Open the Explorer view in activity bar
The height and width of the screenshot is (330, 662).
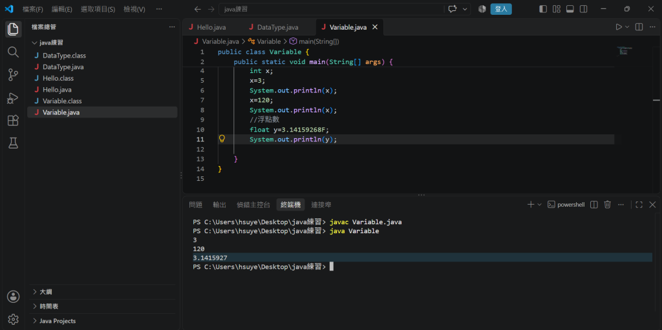13,29
